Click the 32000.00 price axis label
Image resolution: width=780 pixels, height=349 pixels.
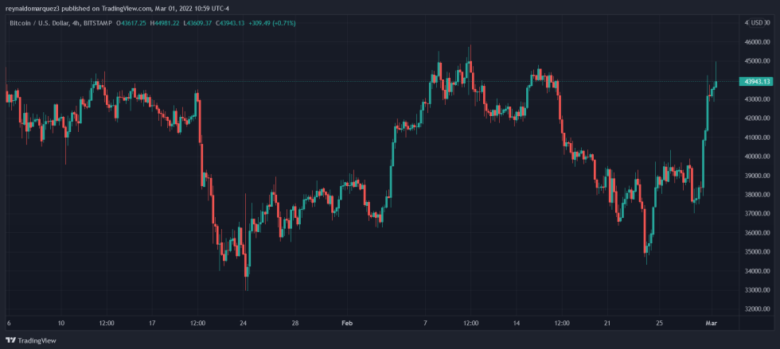(756, 309)
